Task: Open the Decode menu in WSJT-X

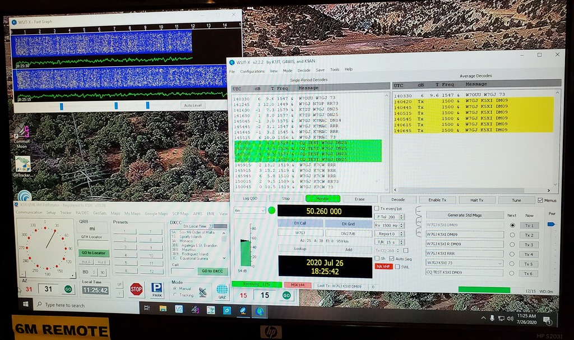Action: pyautogui.click(x=303, y=70)
